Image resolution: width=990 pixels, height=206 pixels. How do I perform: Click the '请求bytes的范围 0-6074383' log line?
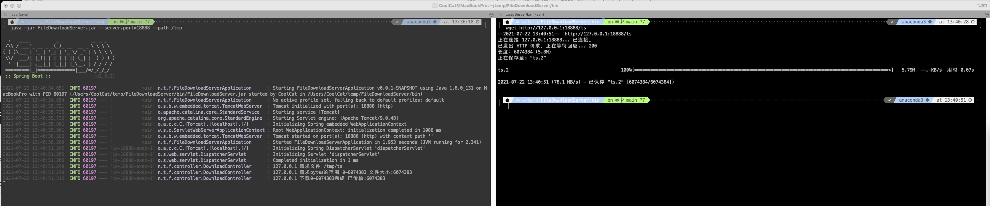(342, 172)
